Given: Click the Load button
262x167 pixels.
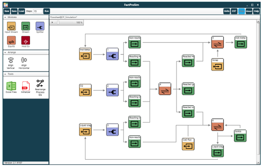Looking at the screenshot, I should 22,11.
